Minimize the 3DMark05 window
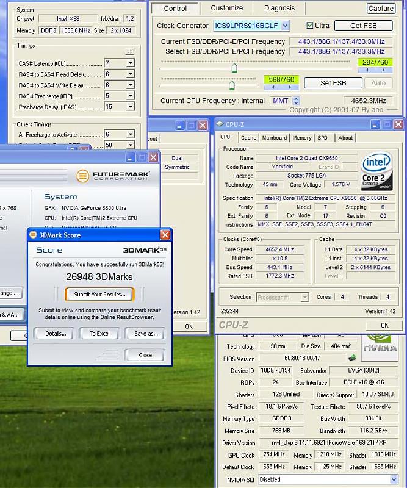 [x=130, y=157]
